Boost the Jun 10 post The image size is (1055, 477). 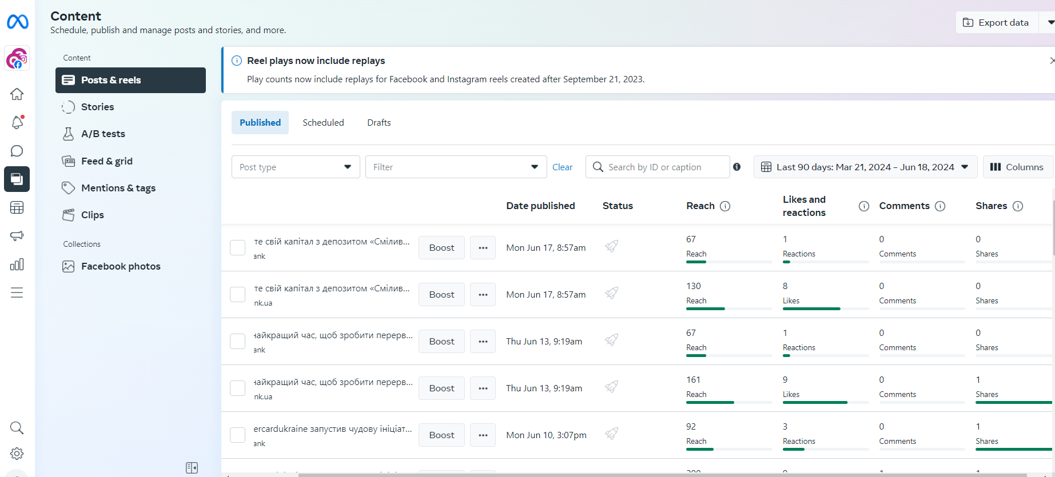pyautogui.click(x=441, y=435)
